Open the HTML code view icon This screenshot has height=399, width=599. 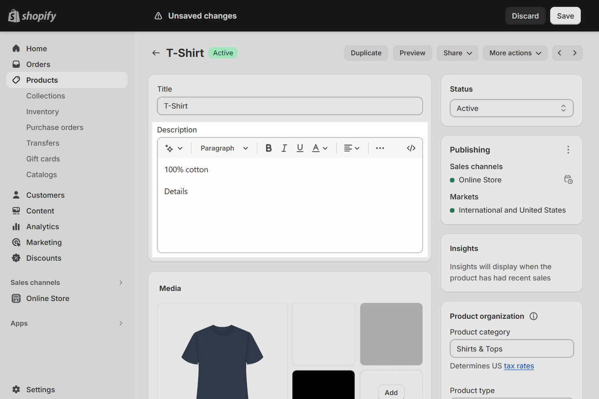411,148
